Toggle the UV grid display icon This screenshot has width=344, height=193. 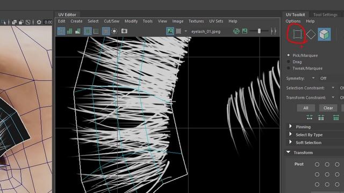click(x=106, y=31)
